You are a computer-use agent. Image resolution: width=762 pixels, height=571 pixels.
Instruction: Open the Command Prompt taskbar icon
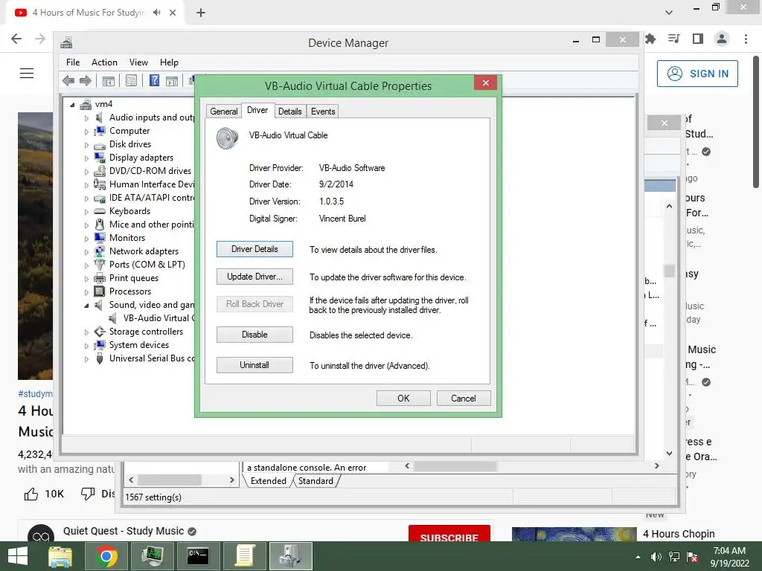(199, 556)
